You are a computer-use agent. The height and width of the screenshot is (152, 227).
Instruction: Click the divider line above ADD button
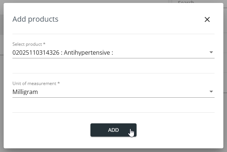coord(113,112)
